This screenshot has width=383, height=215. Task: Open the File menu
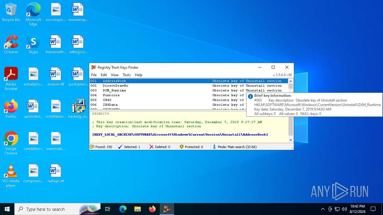pos(94,75)
